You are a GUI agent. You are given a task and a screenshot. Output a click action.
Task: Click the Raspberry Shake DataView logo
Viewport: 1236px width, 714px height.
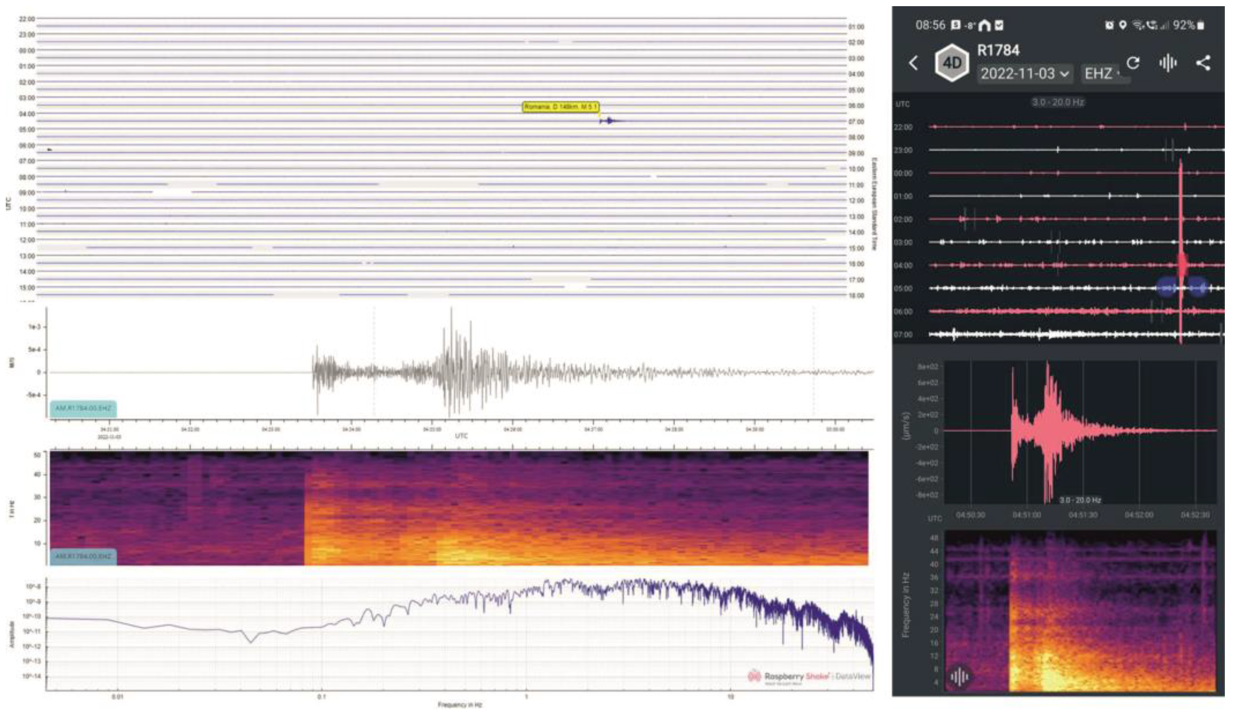pos(809,677)
